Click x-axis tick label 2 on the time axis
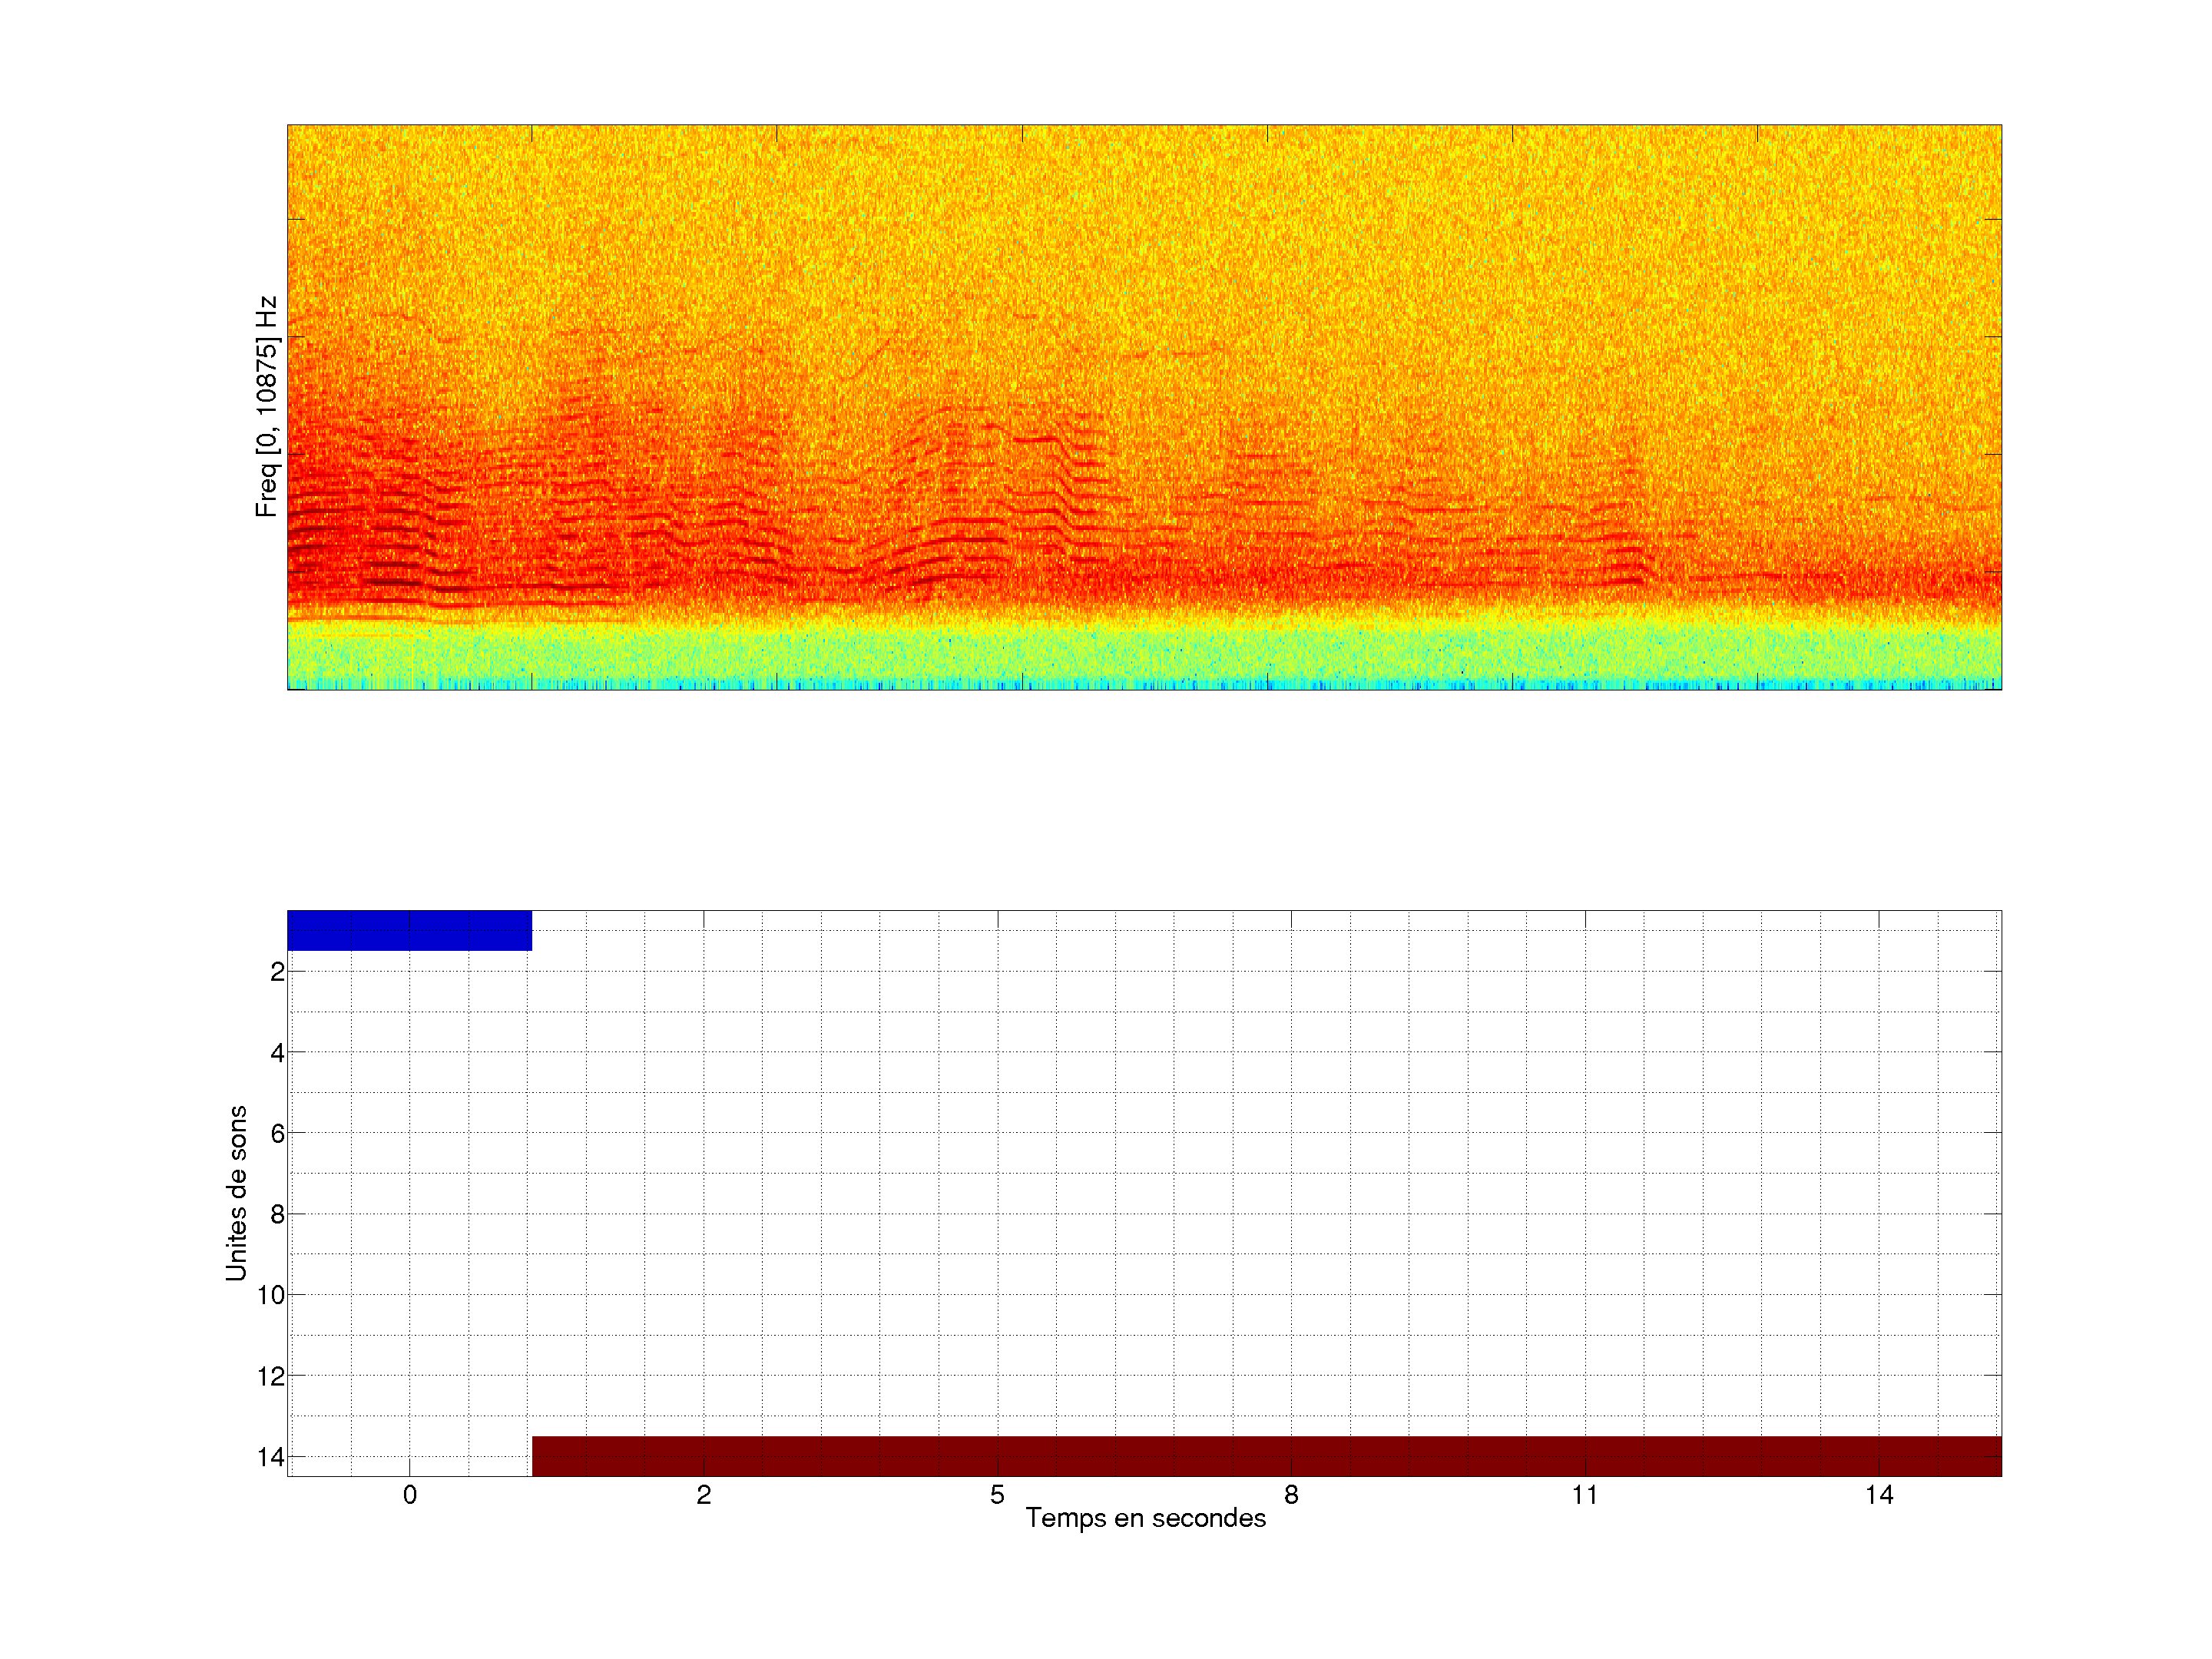Image resolution: width=2212 pixels, height=1659 pixels. [x=704, y=1495]
